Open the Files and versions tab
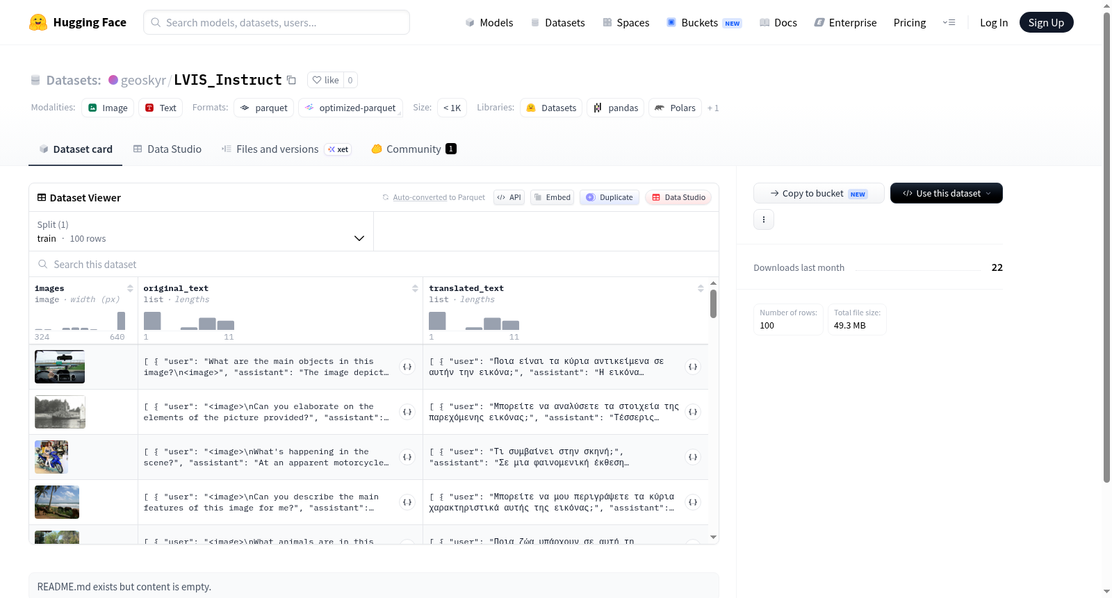The width and height of the screenshot is (1112, 598). [286, 149]
